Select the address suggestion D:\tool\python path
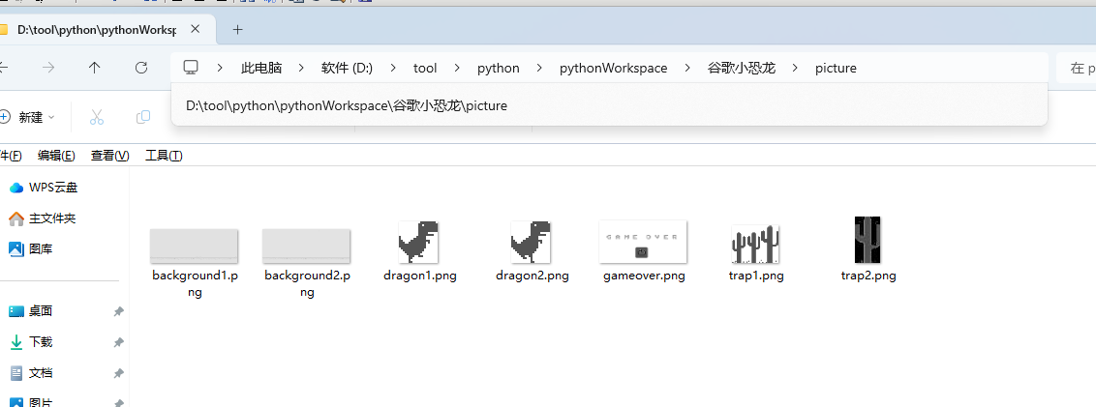Screen dimensions: 1096x407 click(609, 105)
